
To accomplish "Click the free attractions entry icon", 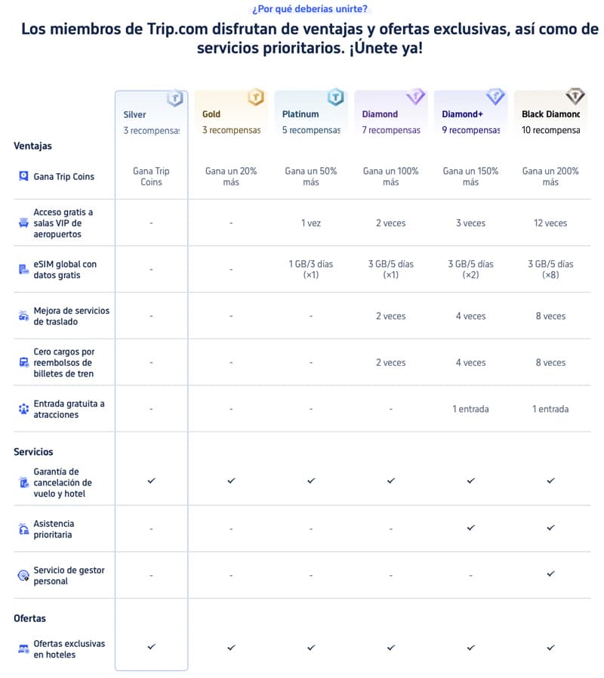I will tap(23, 409).
